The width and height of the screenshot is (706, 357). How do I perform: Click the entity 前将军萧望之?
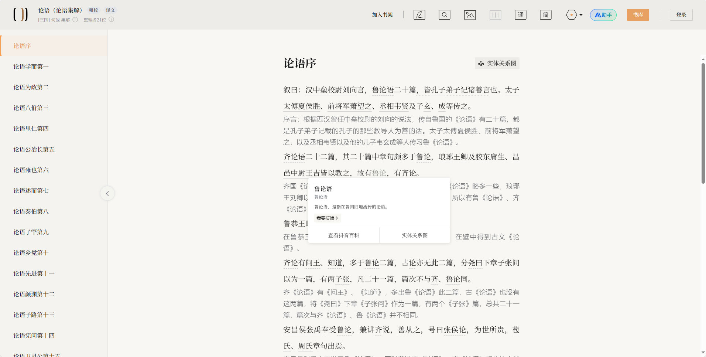(350, 106)
